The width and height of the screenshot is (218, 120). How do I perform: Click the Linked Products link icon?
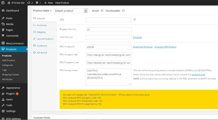pyautogui.click(x=34, y=39)
